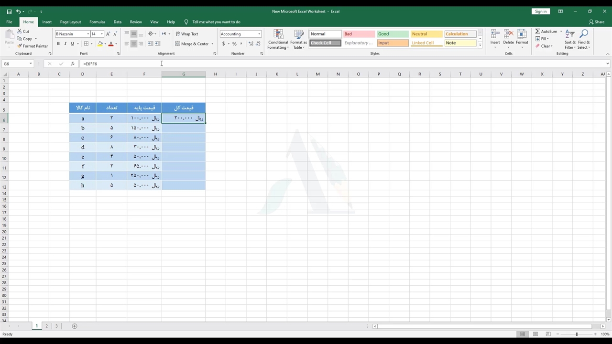Toggle Bold formatting
Viewport: 612px width, 344px height.
pyautogui.click(x=58, y=44)
